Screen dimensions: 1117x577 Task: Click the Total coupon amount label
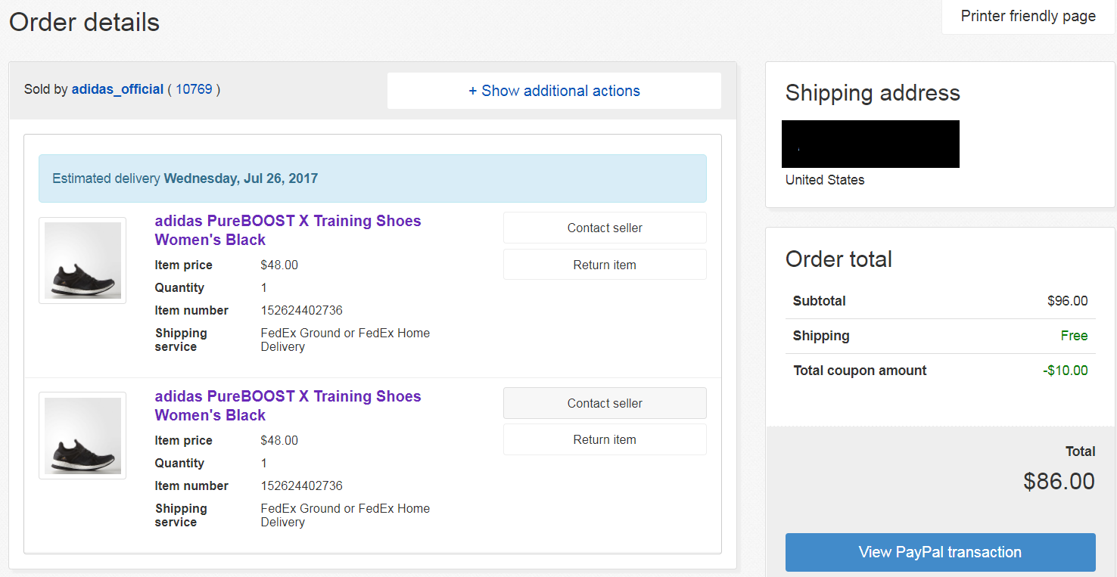tap(860, 371)
